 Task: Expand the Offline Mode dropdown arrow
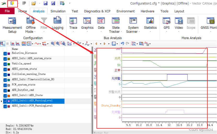click(35, 32)
